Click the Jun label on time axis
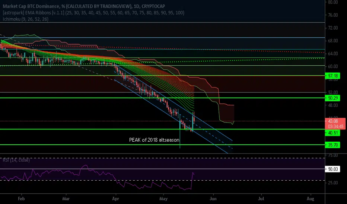The height and width of the screenshot is (204, 347). pyautogui.click(x=213, y=199)
